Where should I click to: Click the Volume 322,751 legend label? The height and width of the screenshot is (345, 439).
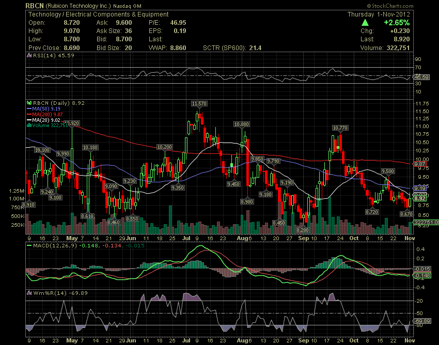pyautogui.click(x=50, y=126)
